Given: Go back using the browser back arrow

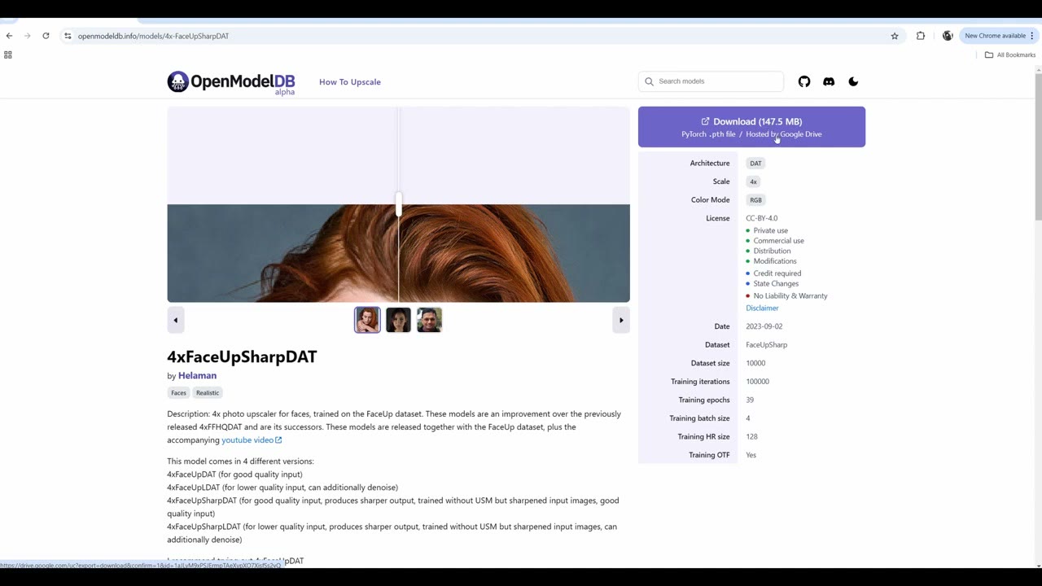Looking at the screenshot, I should (9, 36).
